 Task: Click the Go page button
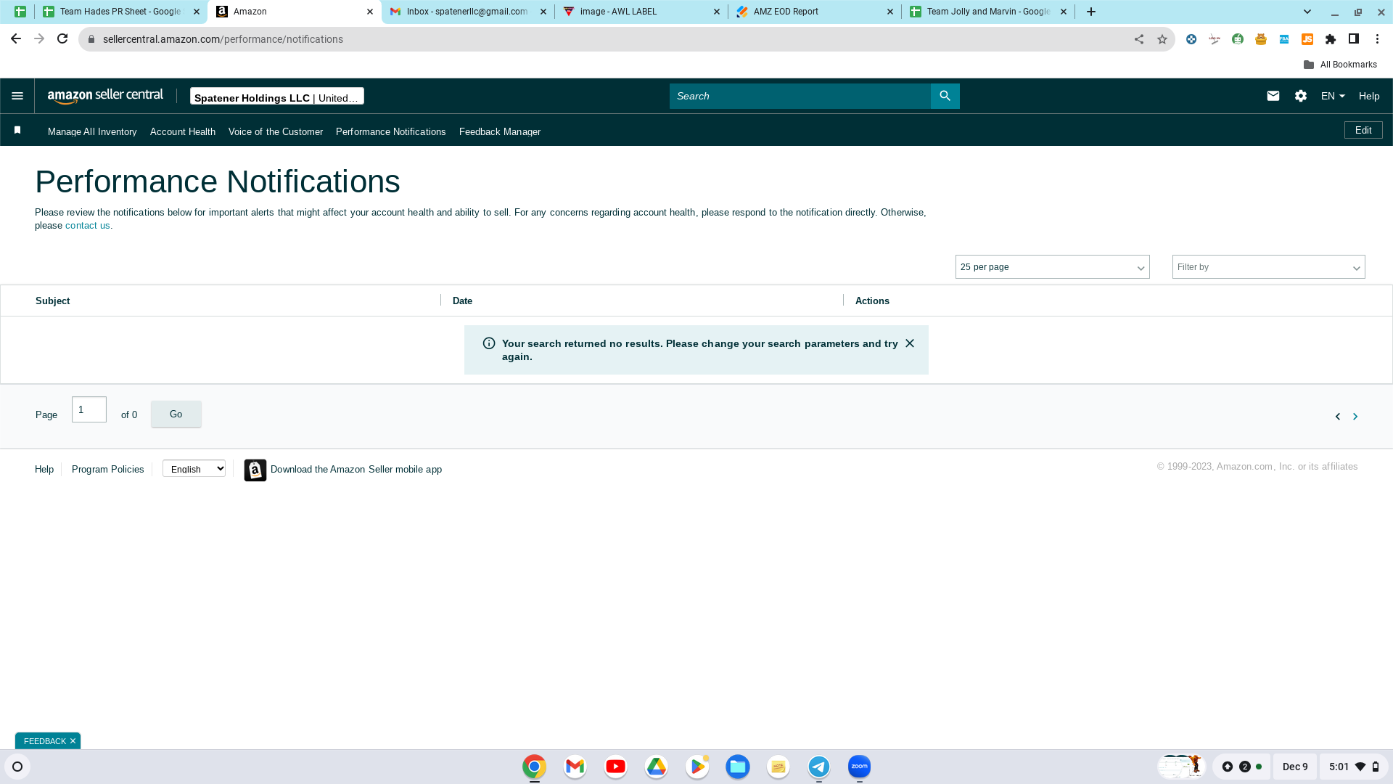[176, 414]
